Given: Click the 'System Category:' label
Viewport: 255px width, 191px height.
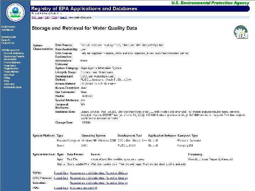Looking at the screenshot, I should pos(67,68).
